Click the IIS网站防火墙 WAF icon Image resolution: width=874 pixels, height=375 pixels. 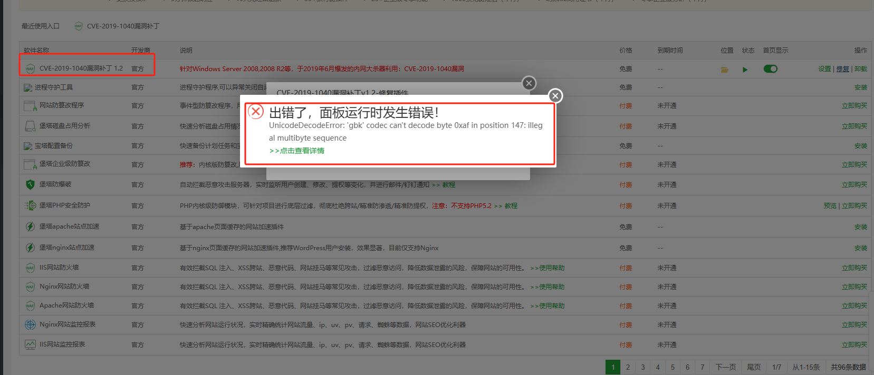tap(30, 268)
